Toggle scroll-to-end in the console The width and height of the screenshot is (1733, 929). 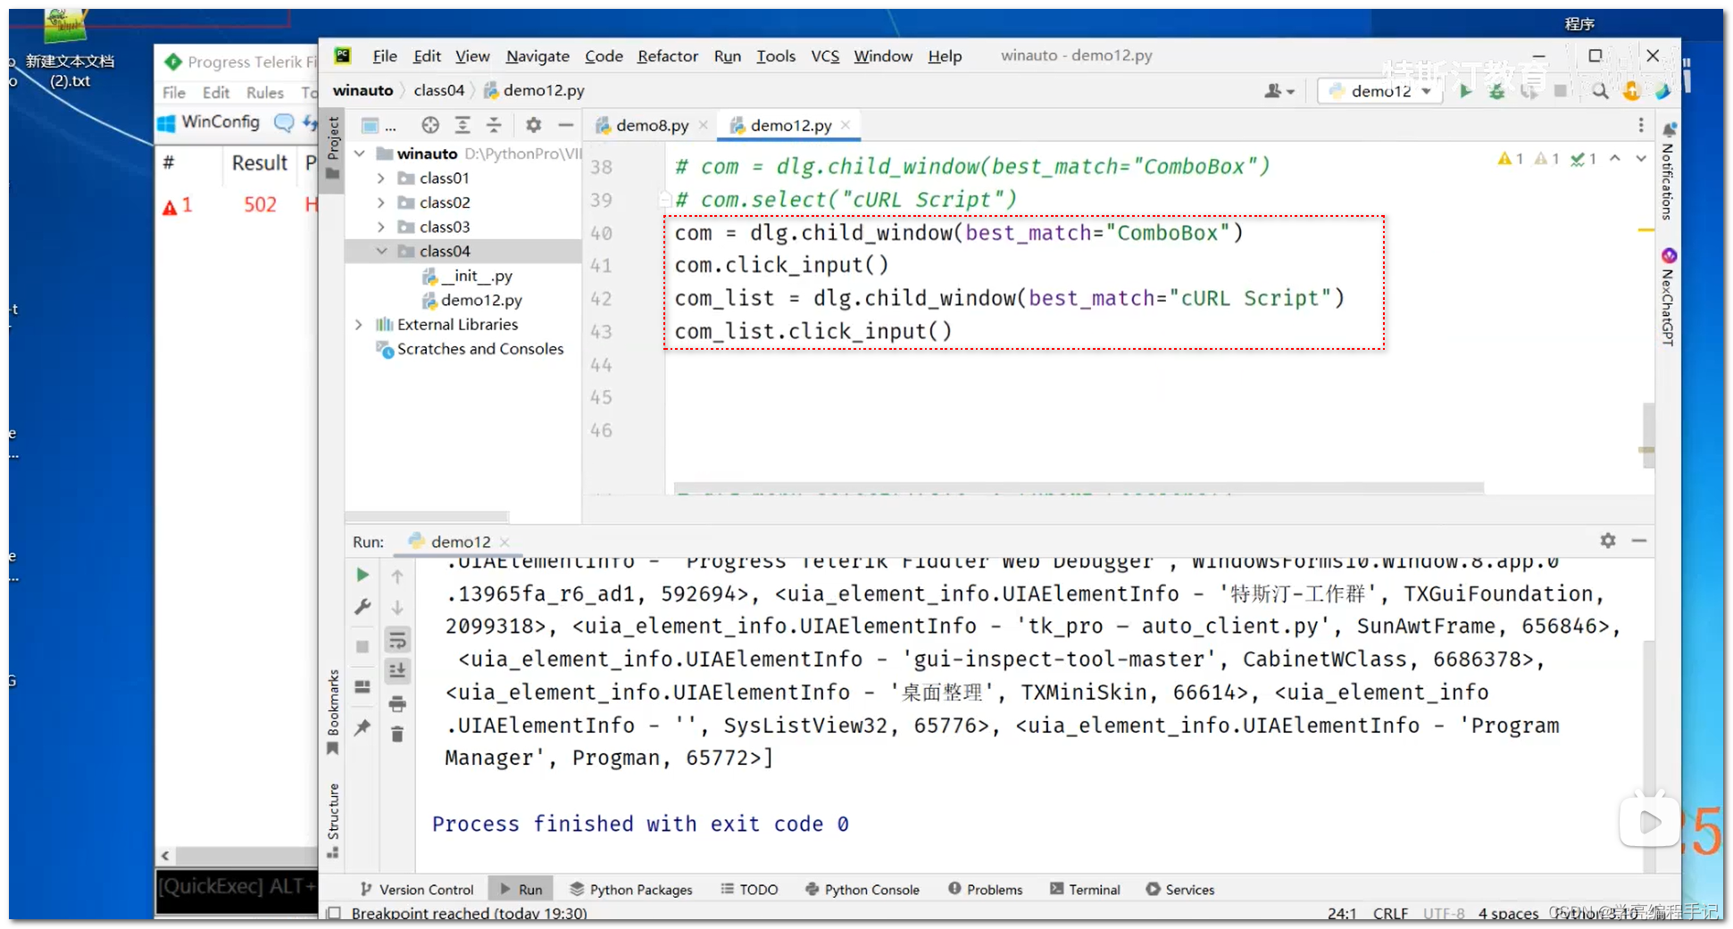[x=397, y=670]
